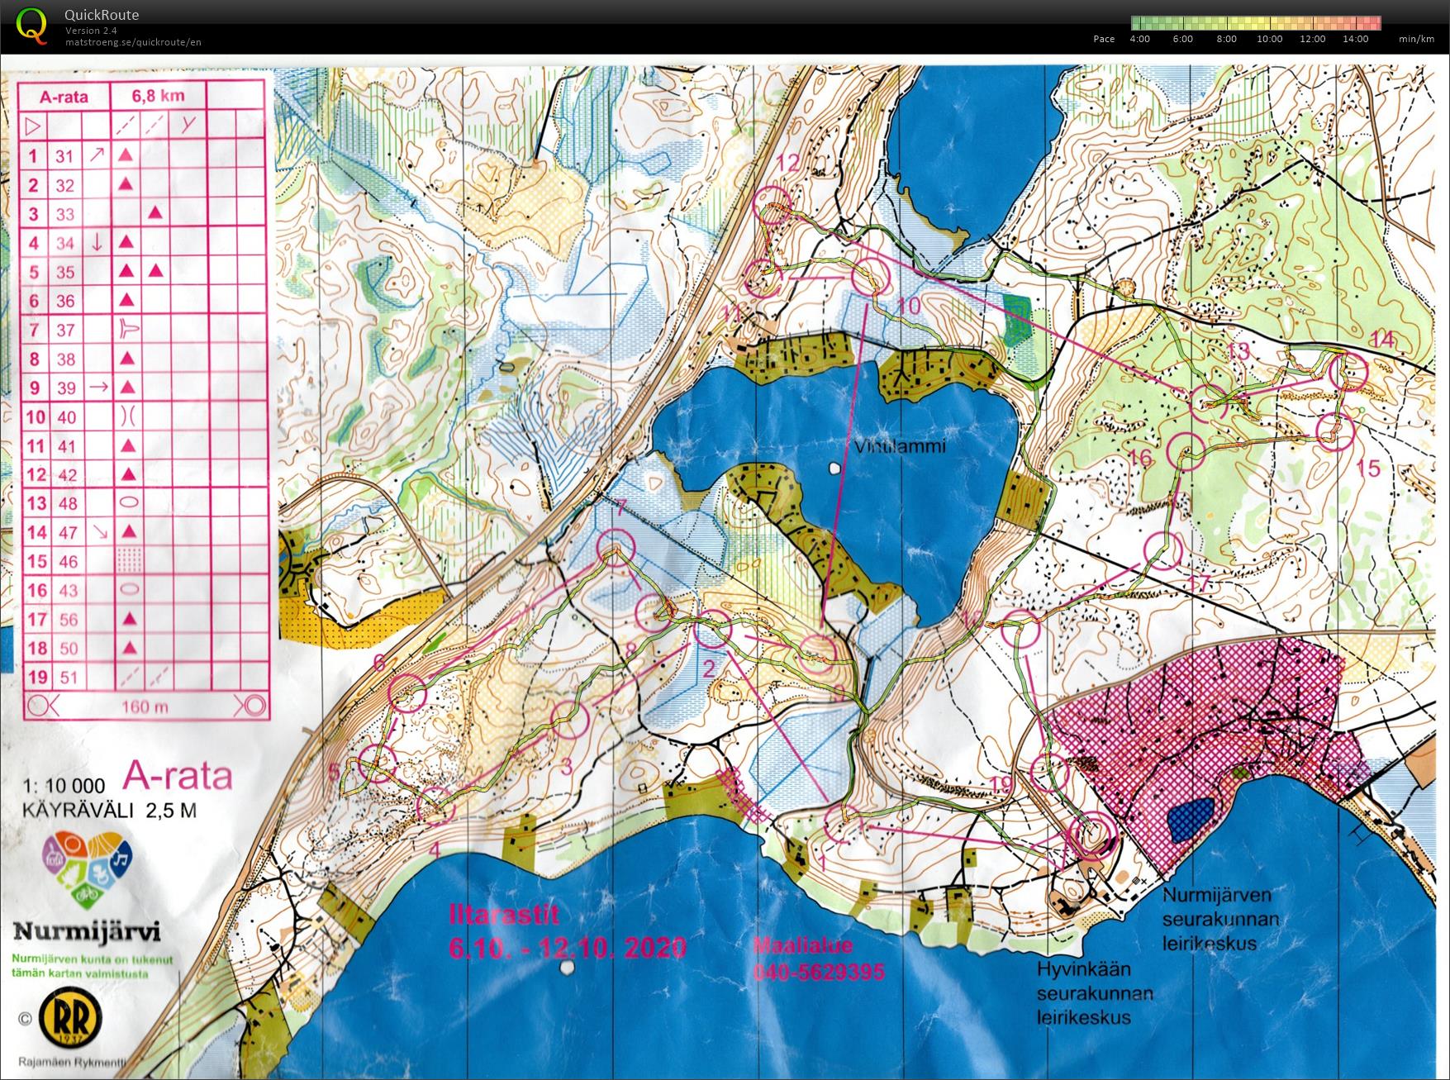Click the green end of the pace scale

point(1137,23)
